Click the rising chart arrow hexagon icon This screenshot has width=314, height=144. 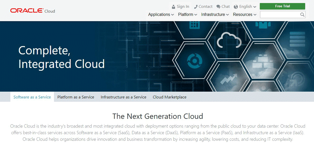click(x=228, y=79)
